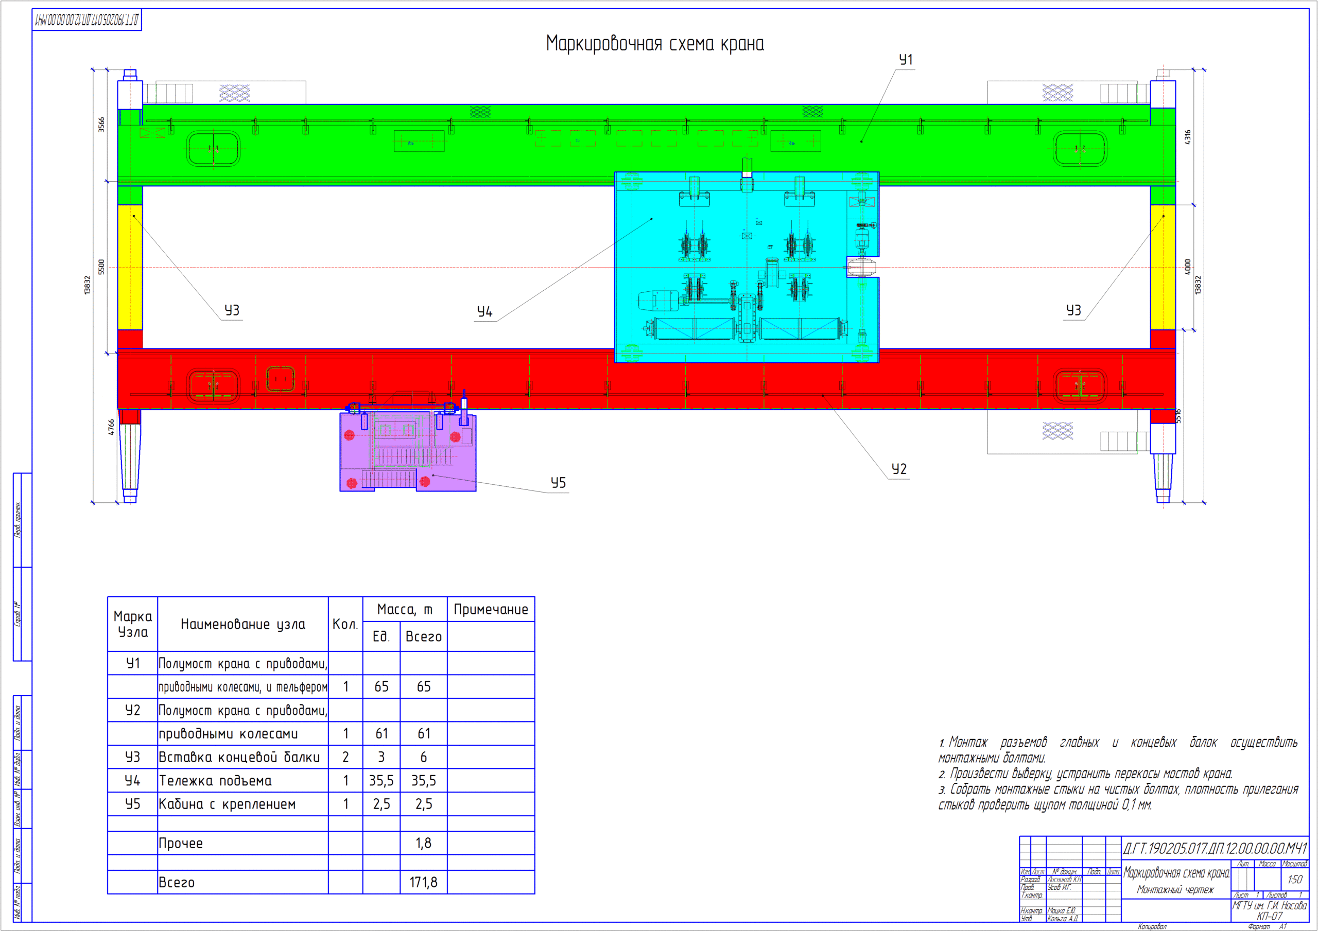
Task: Click note 3 'Собрать монтажные стыки'
Action: (1118, 797)
